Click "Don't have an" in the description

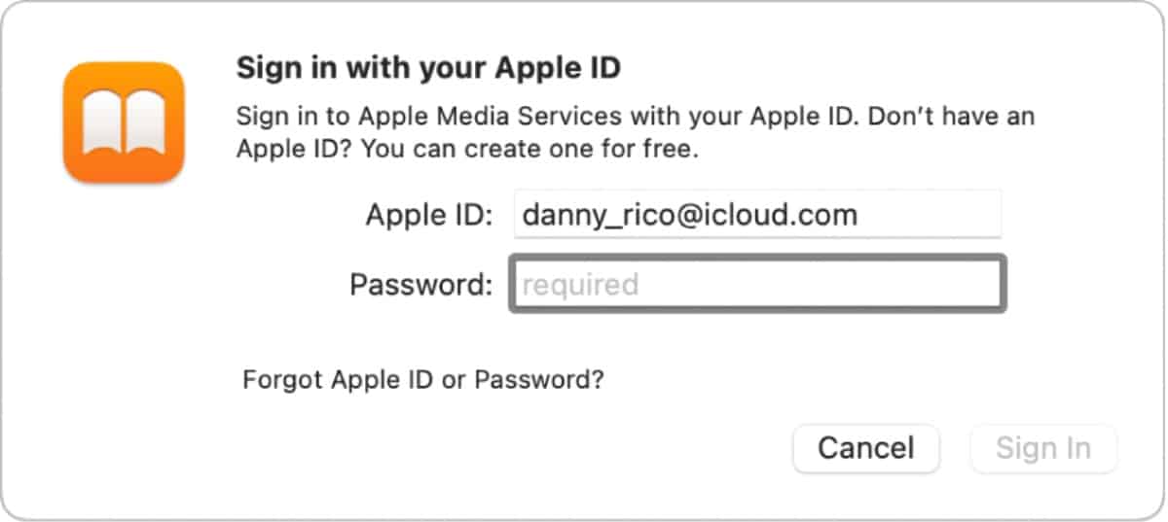click(x=951, y=118)
